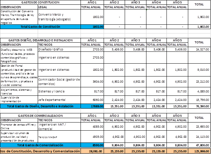Select the Alojamientos, sistemas y licencias cell
The height and width of the screenshot is (154, 211).
[19, 91]
